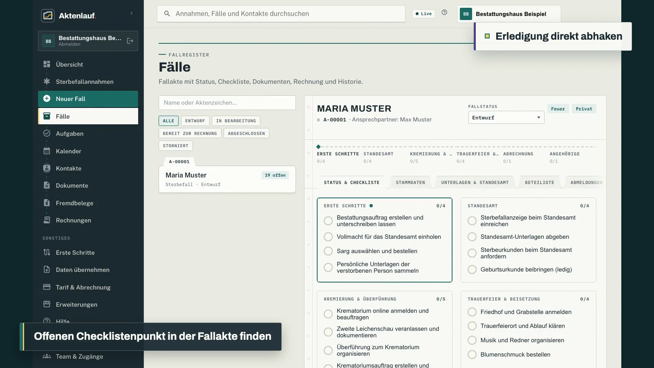
Task: Click the Abmelden link under Bestattungshaus
Action: (x=69, y=44)
